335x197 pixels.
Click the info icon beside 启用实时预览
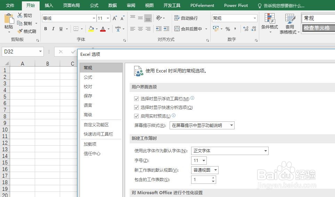pyautogui.click(x=174, y=115)
